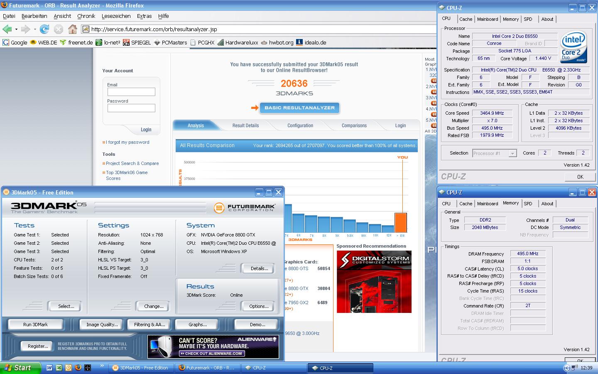Screen dimensions: 598x374
Task: Open the back history dropdown arrow
Action: click(x=16, y=30)
